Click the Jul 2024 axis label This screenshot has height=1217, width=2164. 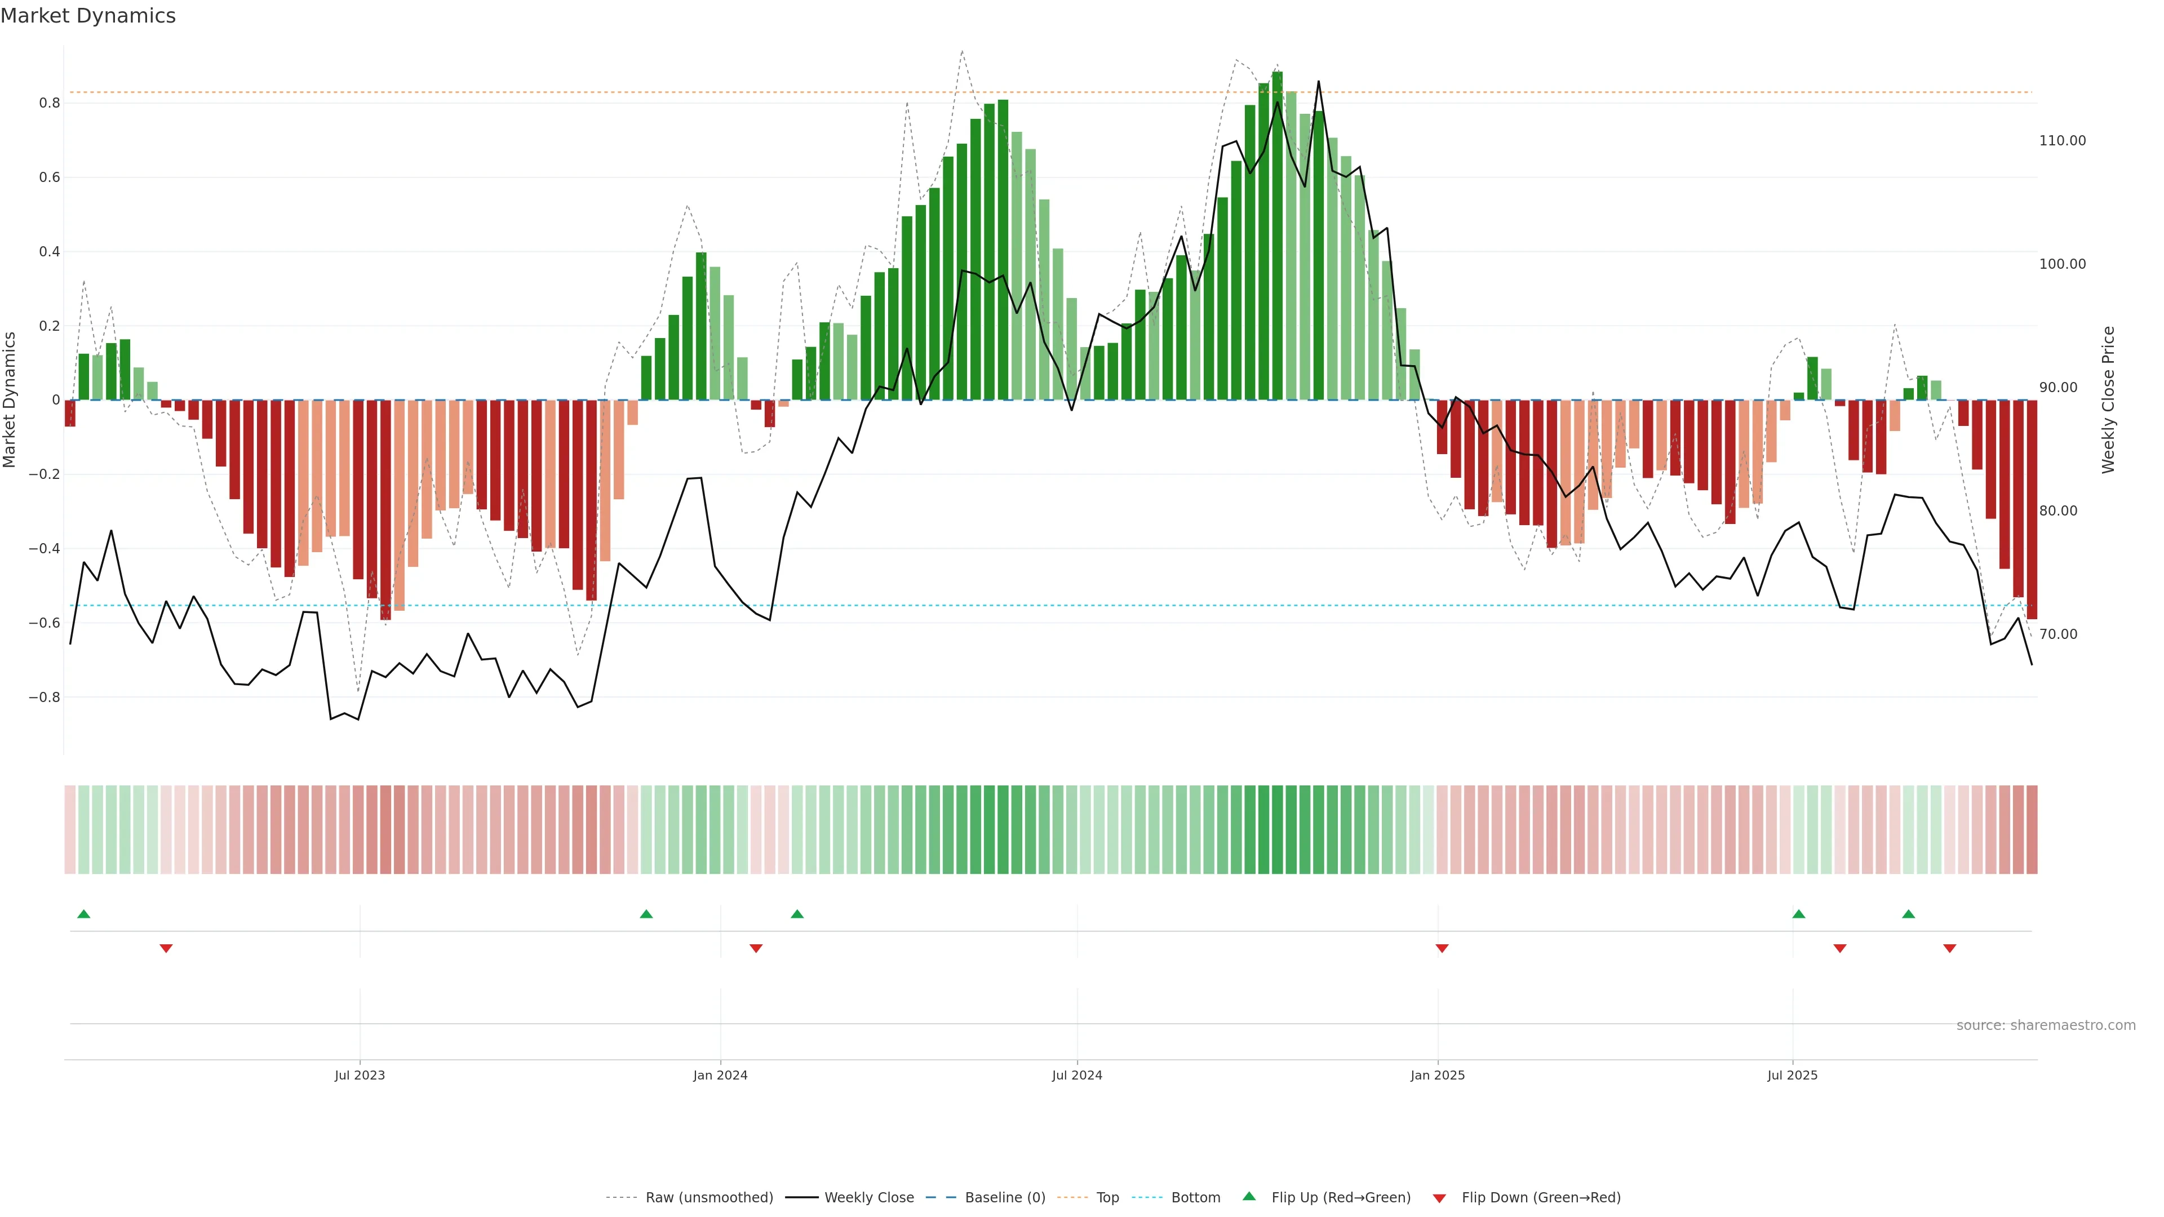click(x=1077, y=1075)
